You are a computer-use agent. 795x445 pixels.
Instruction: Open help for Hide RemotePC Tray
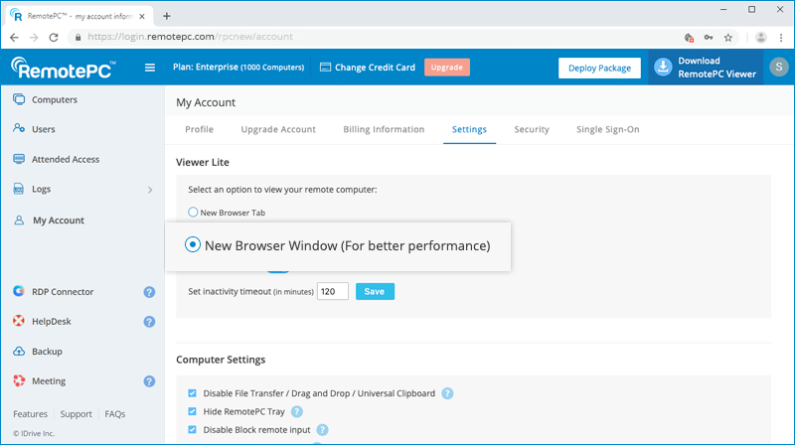pos(297,411)
